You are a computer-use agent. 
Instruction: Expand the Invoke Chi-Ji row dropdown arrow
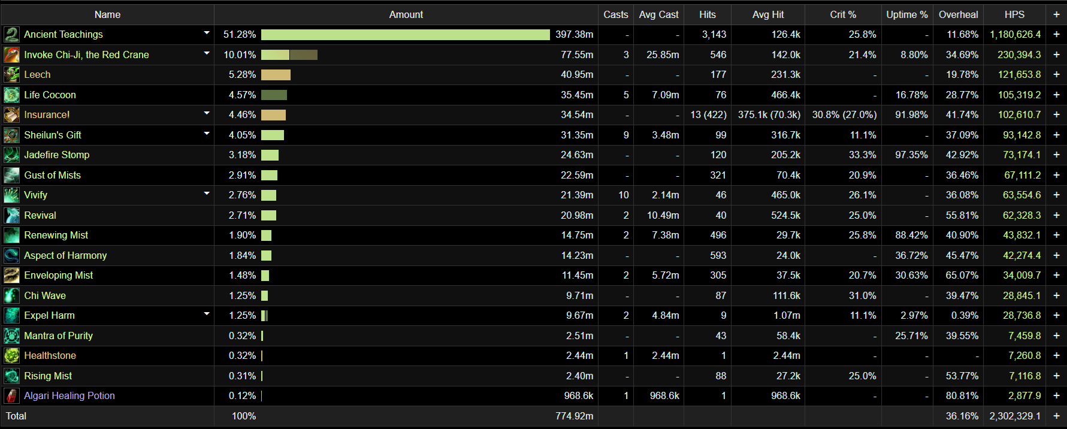[207, 53]
